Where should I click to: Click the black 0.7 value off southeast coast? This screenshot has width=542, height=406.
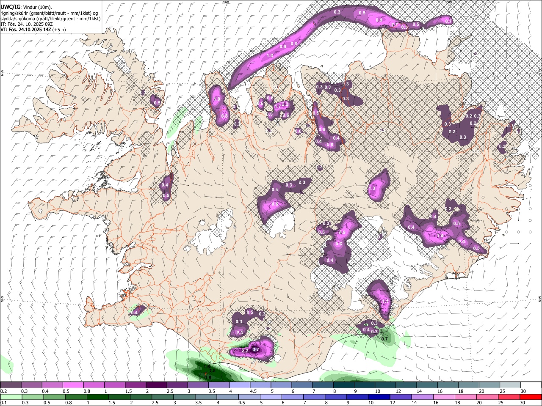point(384,339)
